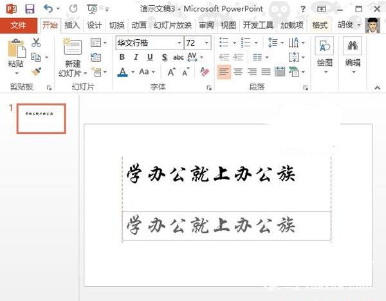Image resolution: width=386 pixels, height=301 pixels.
Task: Switch to 设计 Design tab
Action: click(x=95, y=25)
